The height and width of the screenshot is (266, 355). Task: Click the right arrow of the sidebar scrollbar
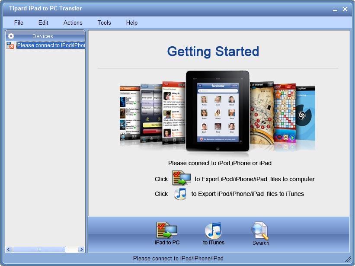(x=82, y=249)
